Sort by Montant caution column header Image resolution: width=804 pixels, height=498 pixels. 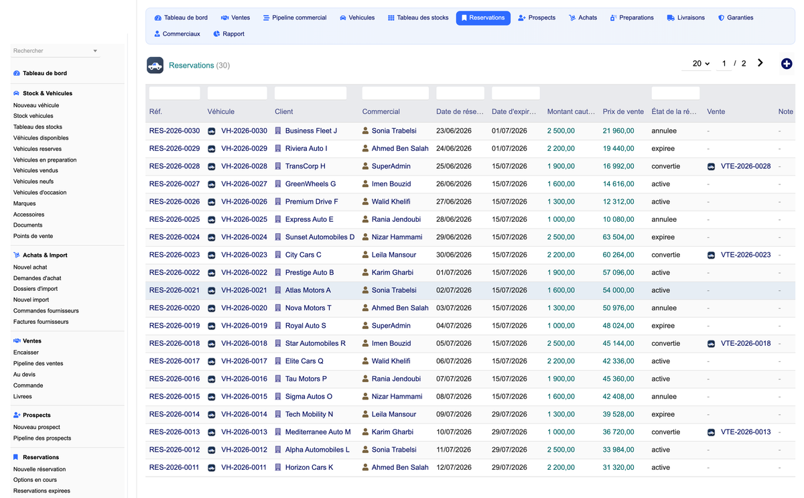pos(571,112)
